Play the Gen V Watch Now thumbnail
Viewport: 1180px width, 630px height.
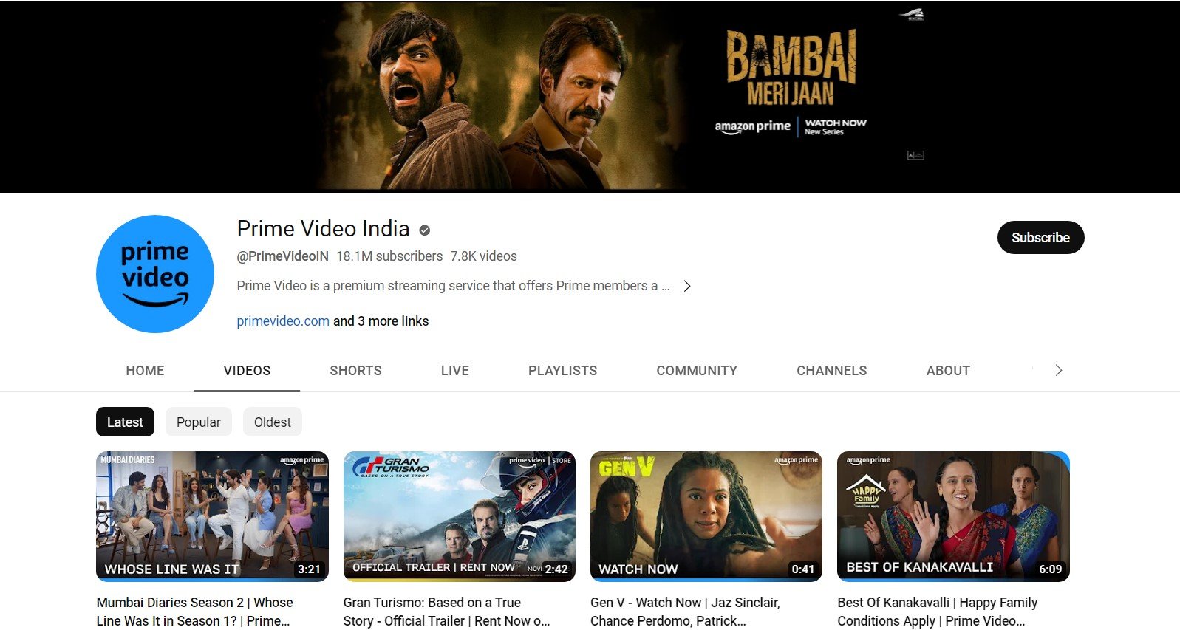point(706,516)
